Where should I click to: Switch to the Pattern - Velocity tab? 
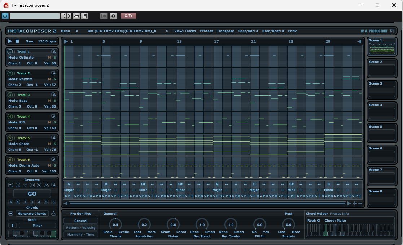click(81, 228)
